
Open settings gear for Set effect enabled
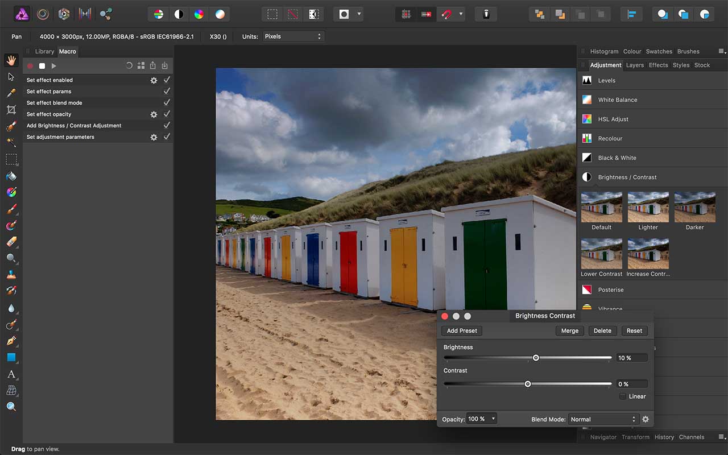(154, 80)
